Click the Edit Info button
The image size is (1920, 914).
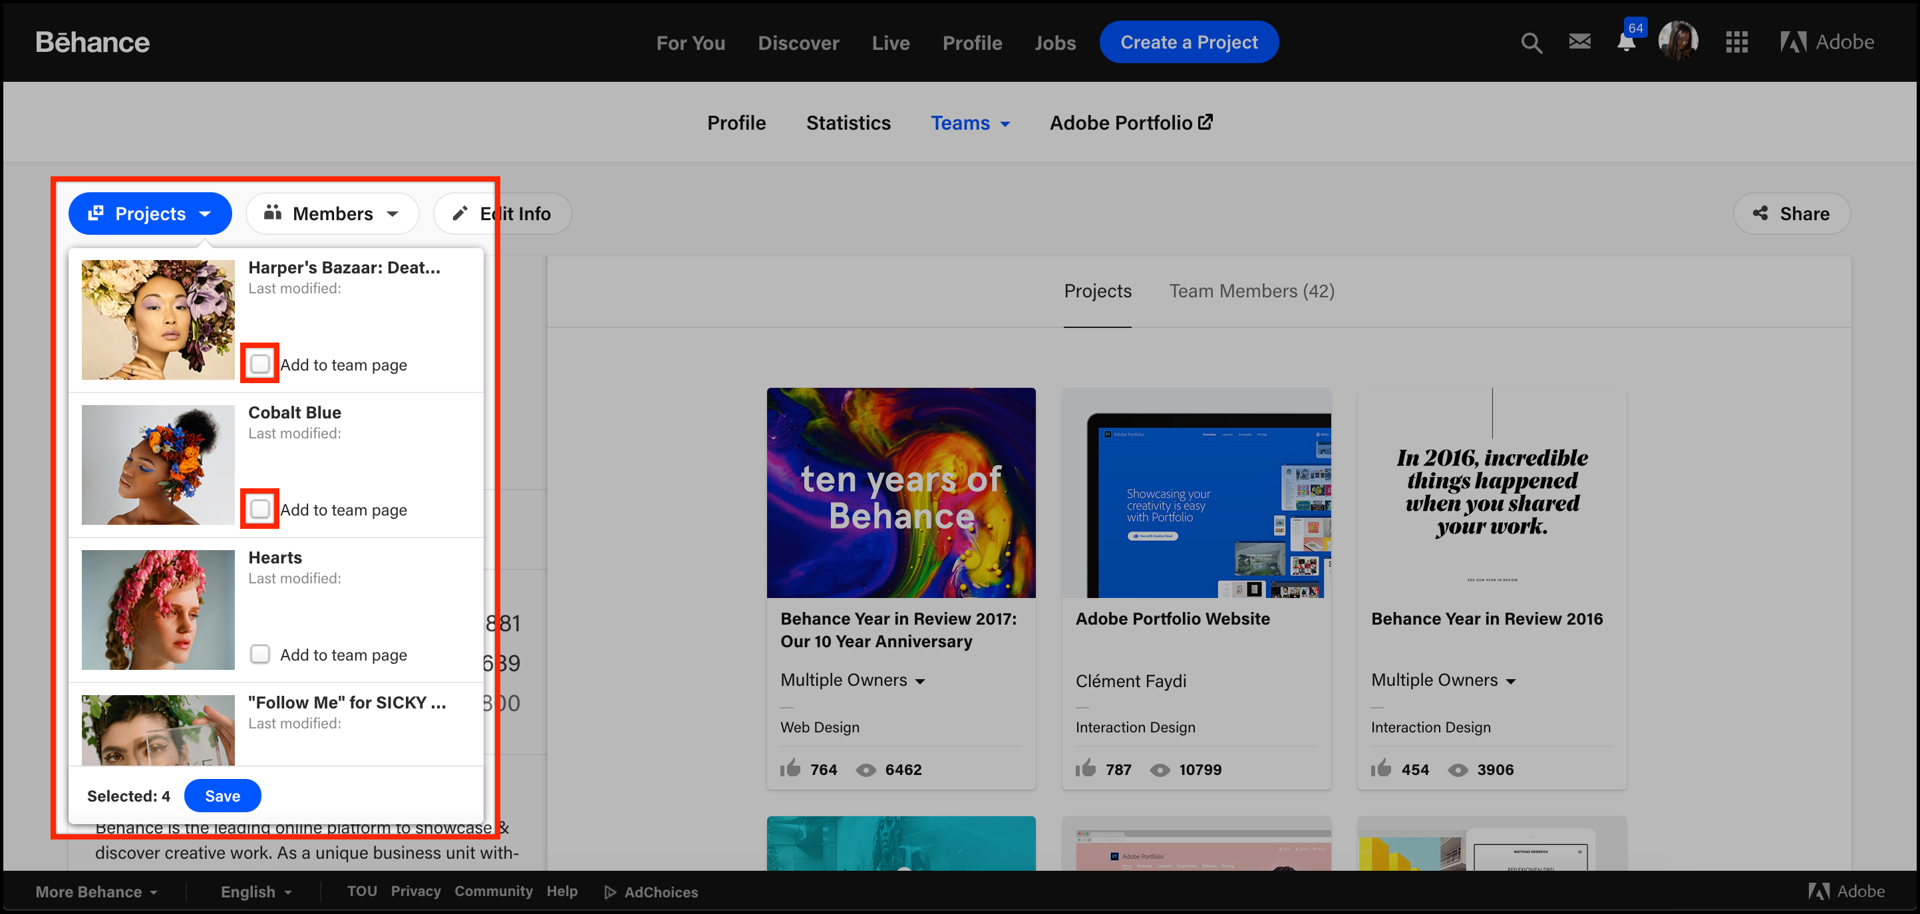[502, 214]
